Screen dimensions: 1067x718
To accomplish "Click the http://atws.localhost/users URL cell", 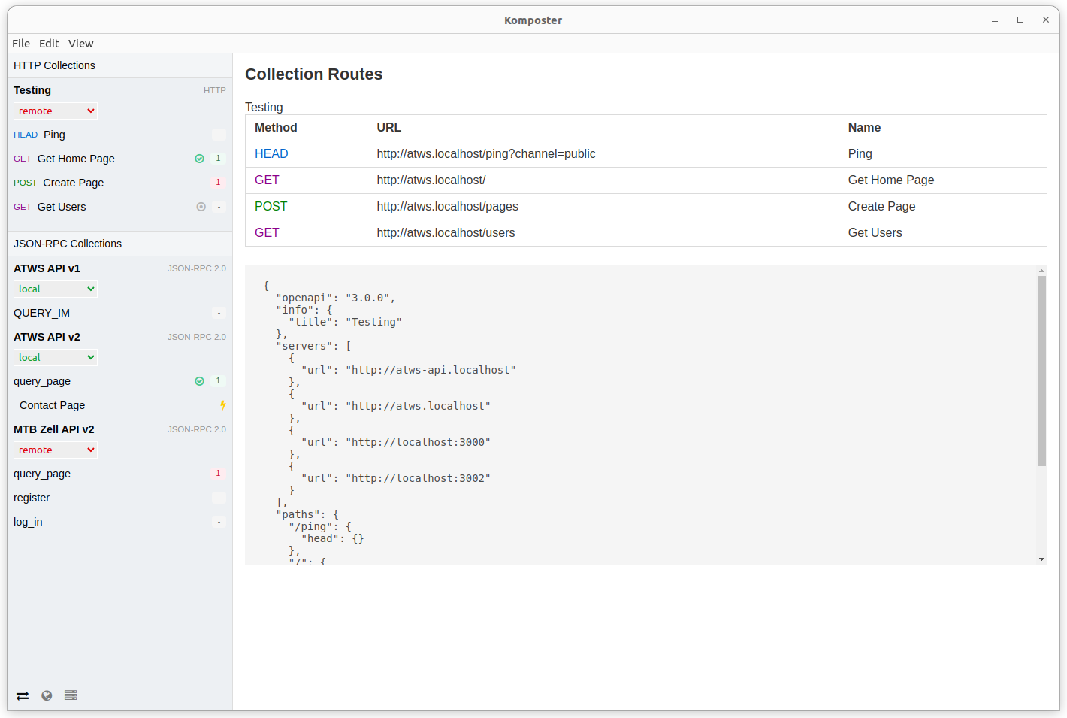I will [603, 233].
